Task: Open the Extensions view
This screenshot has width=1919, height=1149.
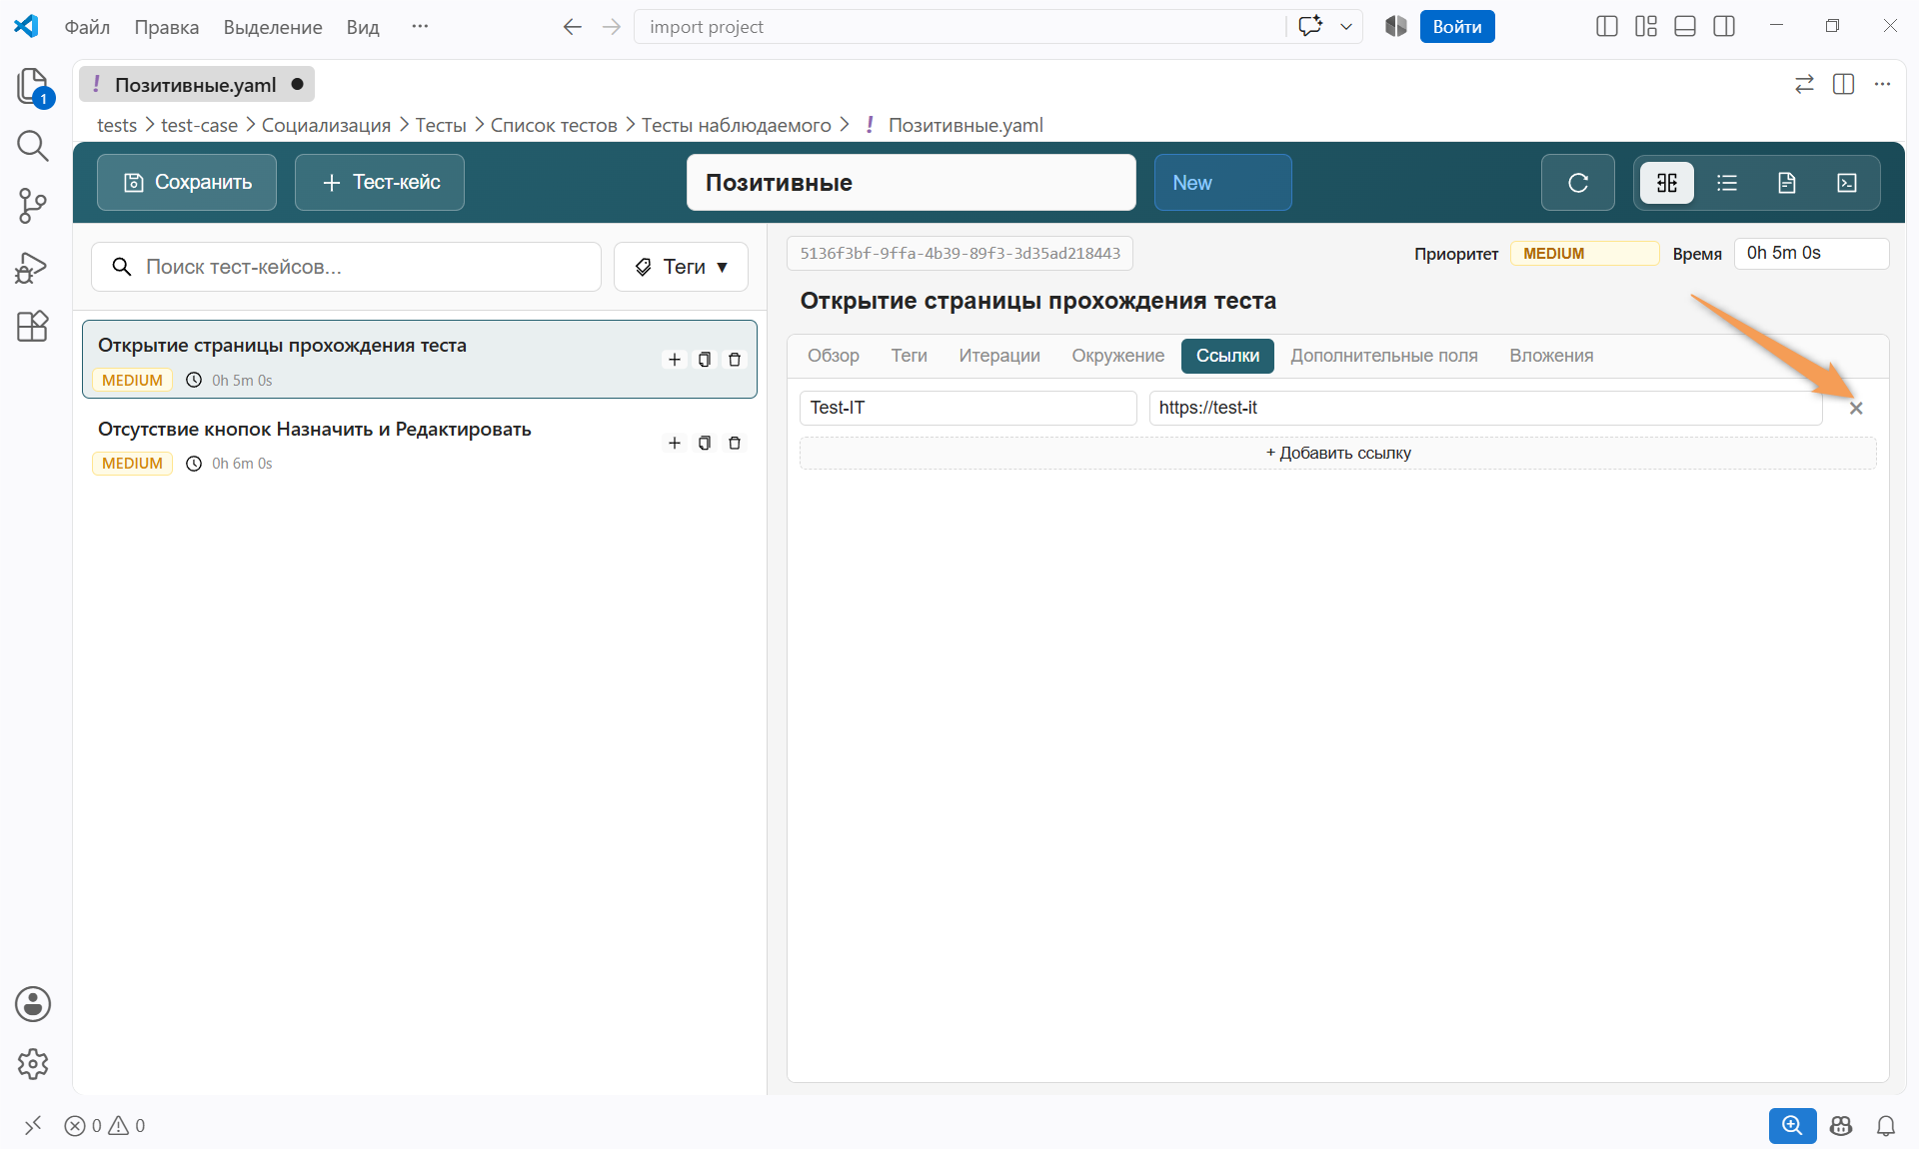Action: 33,327
